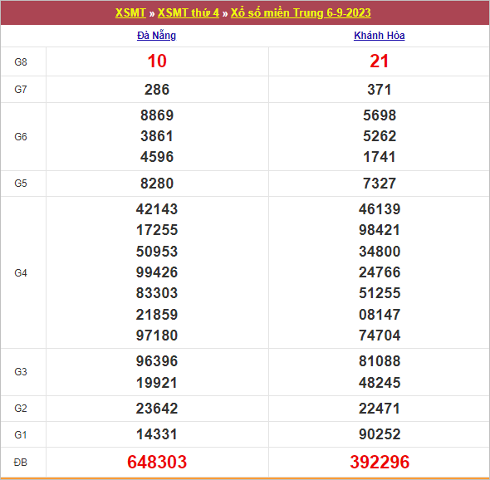This screenshot has width=490, height=480.
Task: Open the Khánh Hòa province link
Action: [379, 36]
